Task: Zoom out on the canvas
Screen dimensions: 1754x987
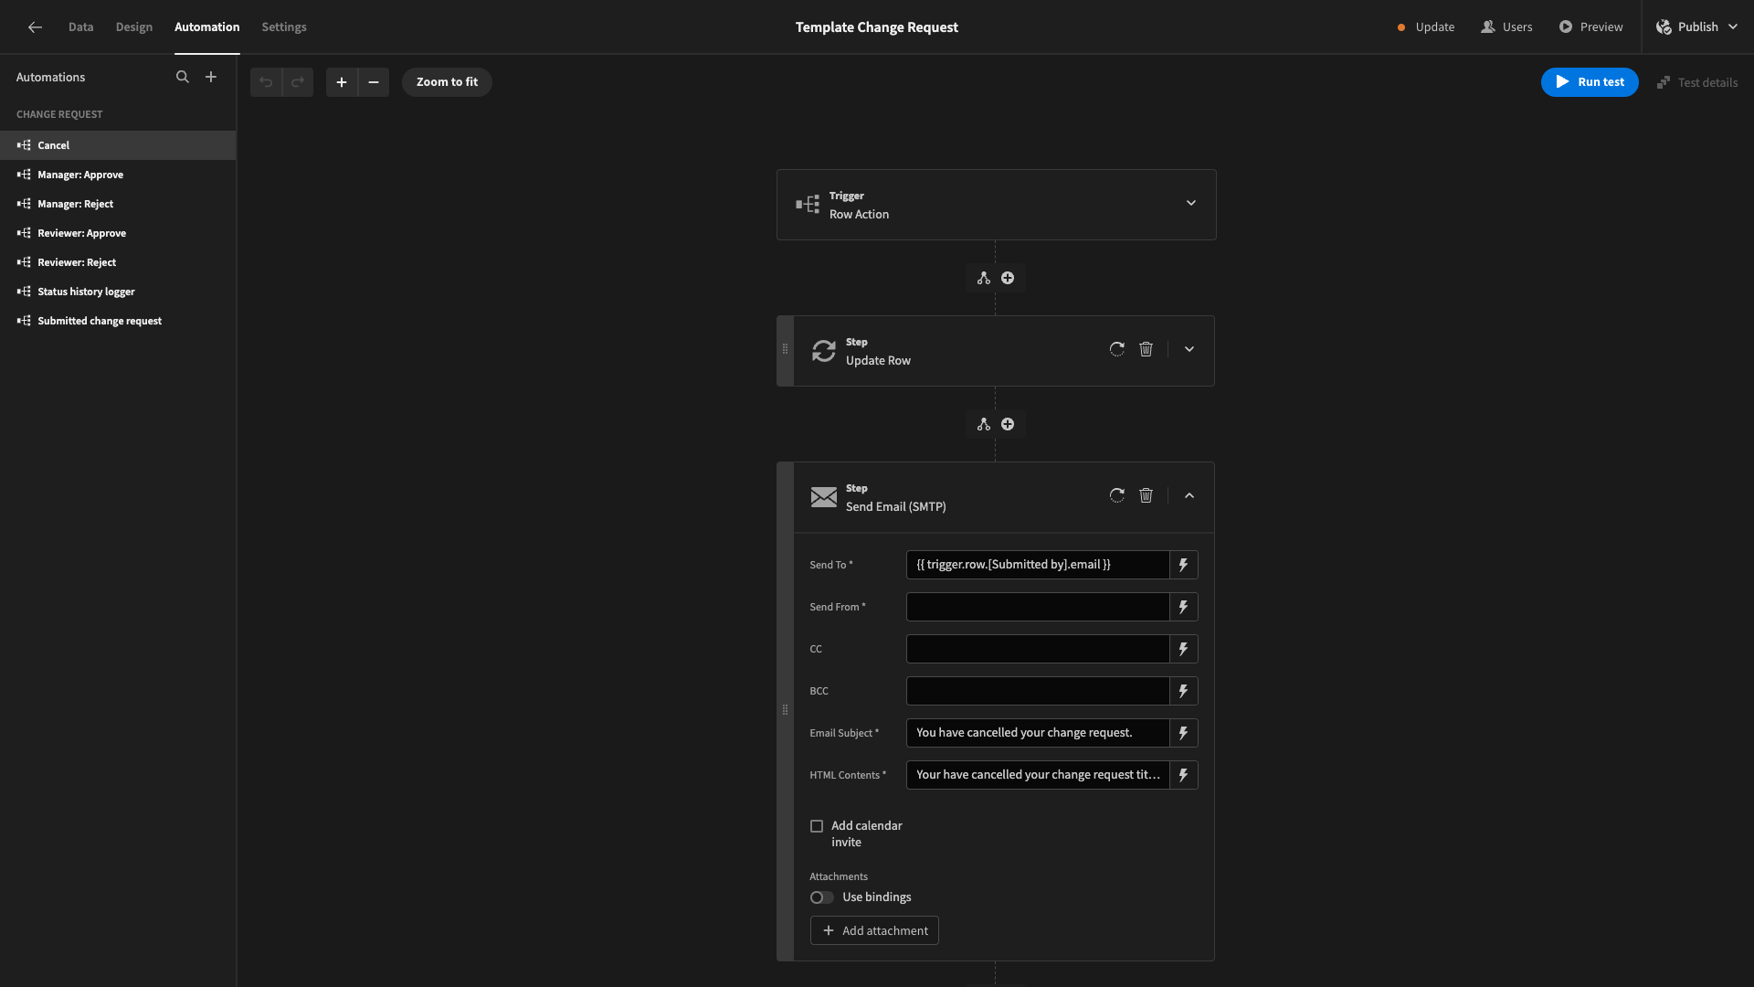Action: [x=374, y=82]
